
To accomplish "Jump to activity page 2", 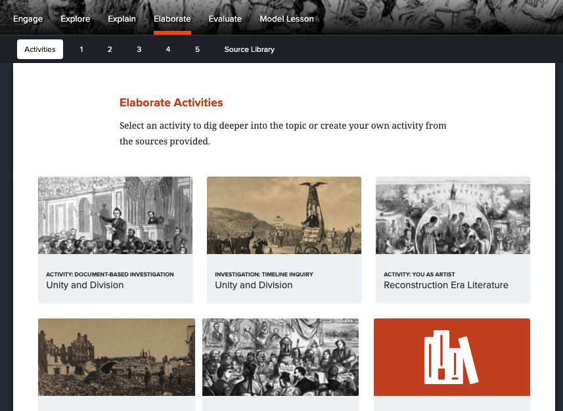I will [x=110, y=49].
